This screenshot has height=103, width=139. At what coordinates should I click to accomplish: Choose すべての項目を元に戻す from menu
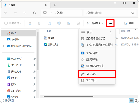[97, 45]
